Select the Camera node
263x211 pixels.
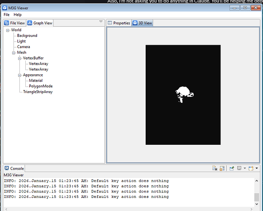24,47
